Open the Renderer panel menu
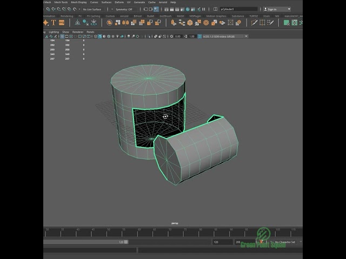The image size is (346, 259). pos(78,32)
